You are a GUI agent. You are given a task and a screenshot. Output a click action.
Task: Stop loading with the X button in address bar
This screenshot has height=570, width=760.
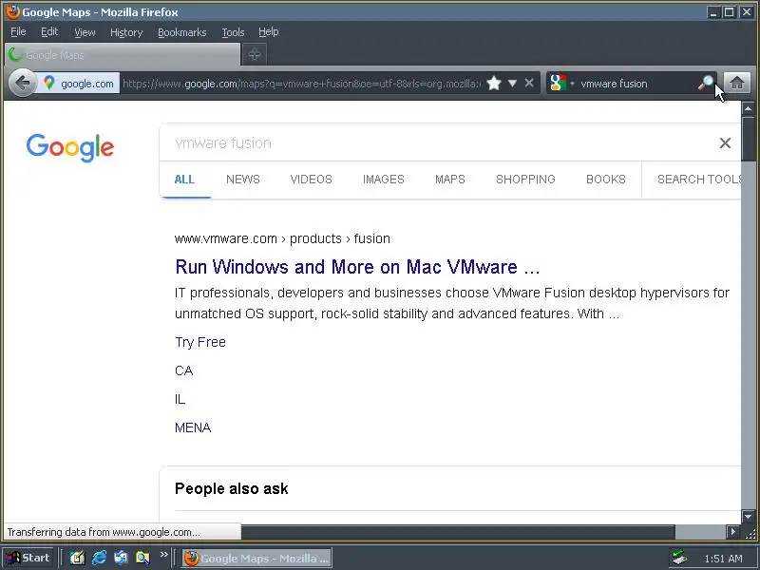click(x=529, y=83)
